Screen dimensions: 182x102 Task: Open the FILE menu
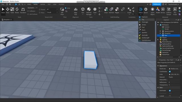click(3, 5)
